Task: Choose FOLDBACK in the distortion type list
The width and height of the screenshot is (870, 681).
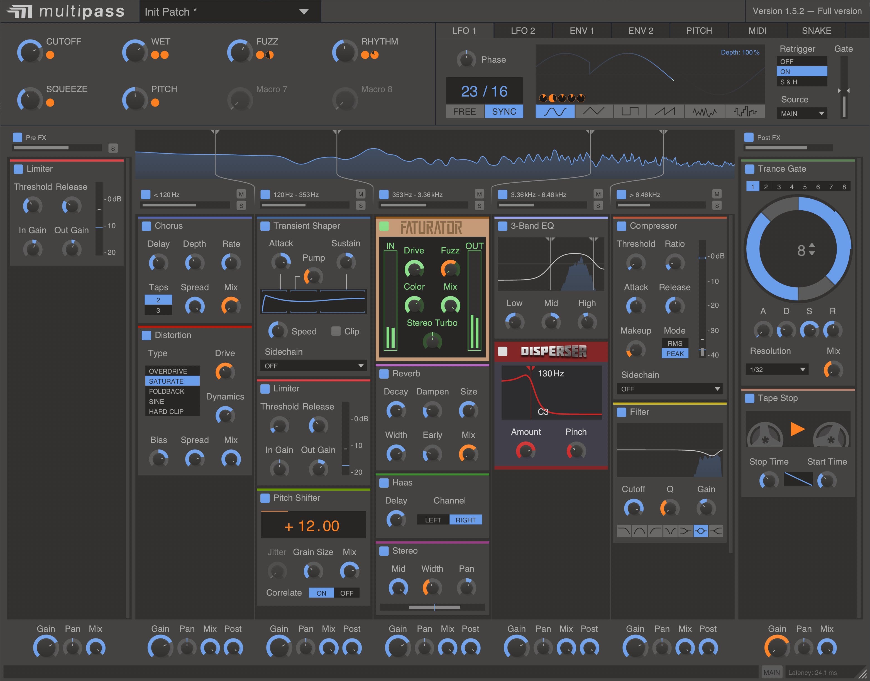Action: 172,391
